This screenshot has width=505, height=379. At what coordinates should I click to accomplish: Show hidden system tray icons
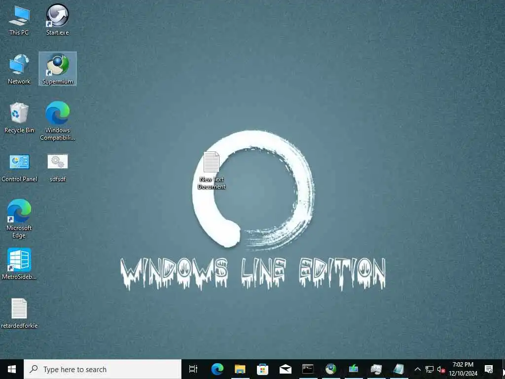click(x=417, y=369)
